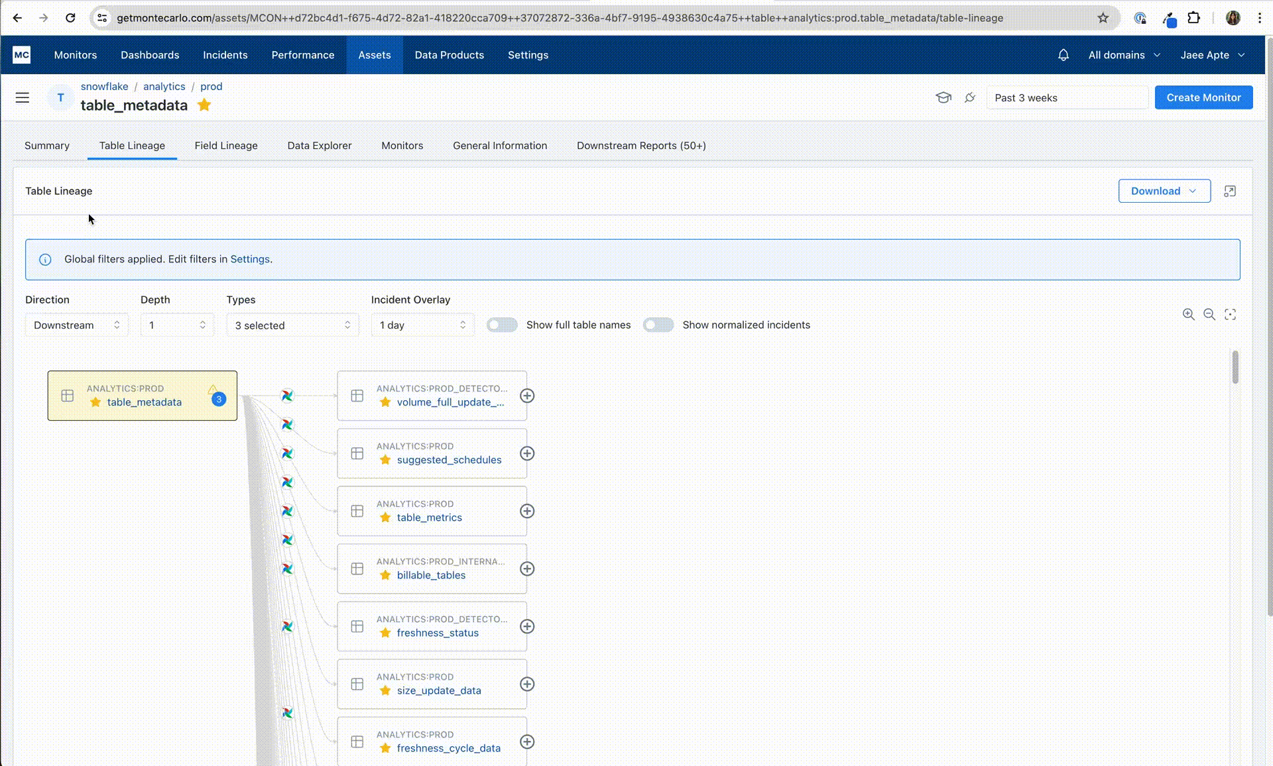Zoom in on the lineage graph
This screenshot has height=766, width=1273.
coord(1189,315)
